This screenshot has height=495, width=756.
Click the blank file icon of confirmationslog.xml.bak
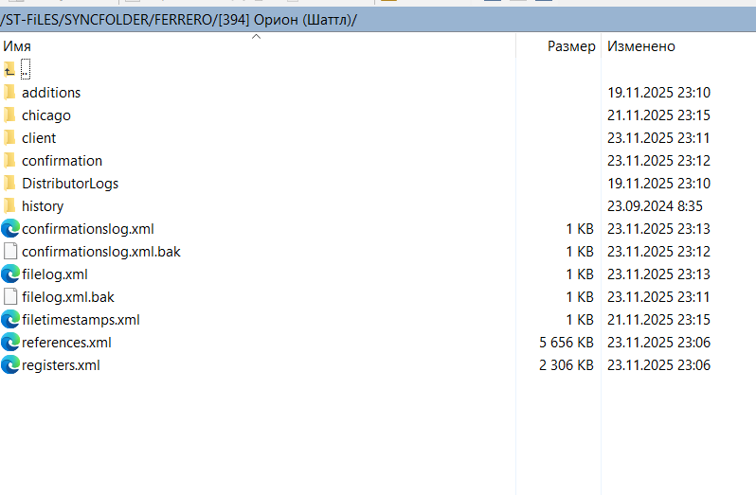pos(10,252)
